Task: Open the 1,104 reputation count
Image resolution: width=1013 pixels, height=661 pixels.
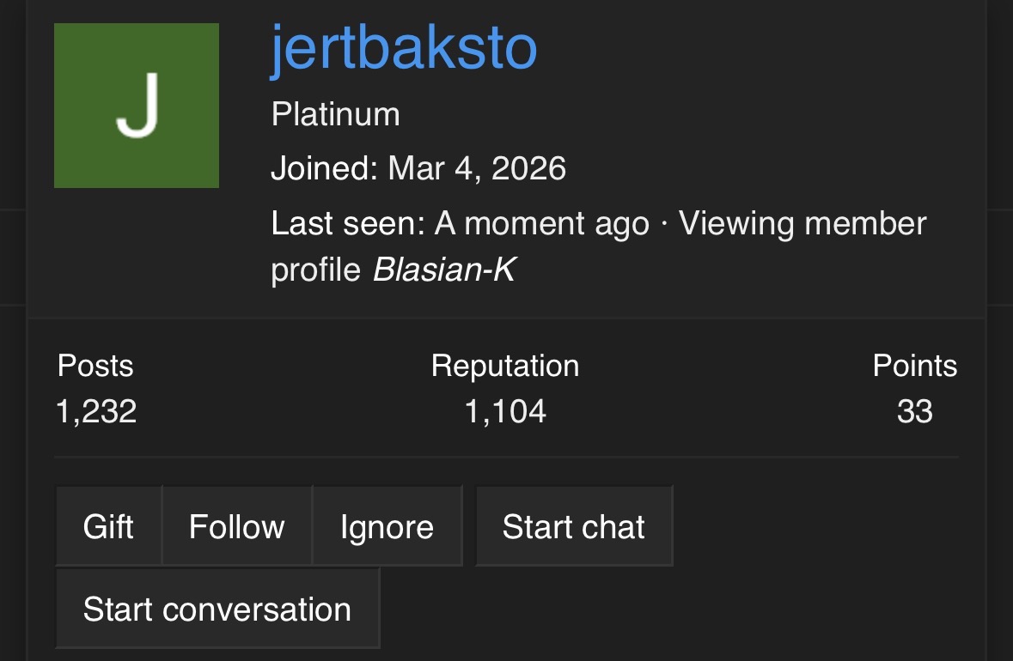Action: [x=505, y=411]
